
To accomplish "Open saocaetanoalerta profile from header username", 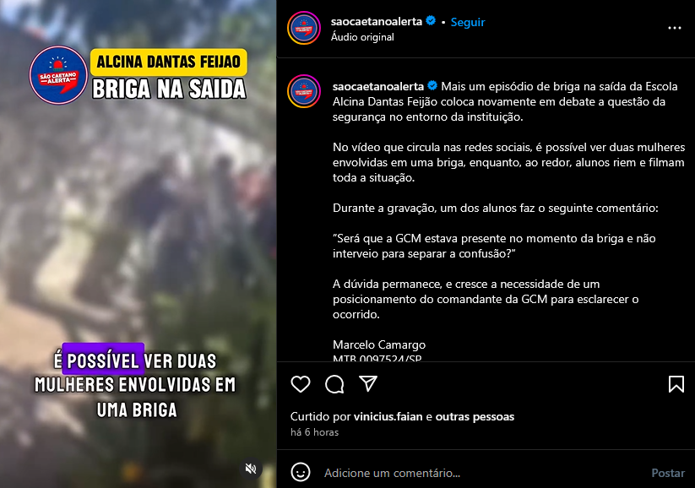I will (x=377, y=21).
